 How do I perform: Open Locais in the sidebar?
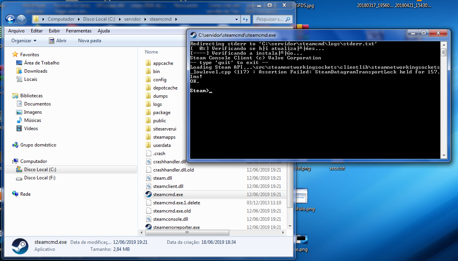(30, 79)
